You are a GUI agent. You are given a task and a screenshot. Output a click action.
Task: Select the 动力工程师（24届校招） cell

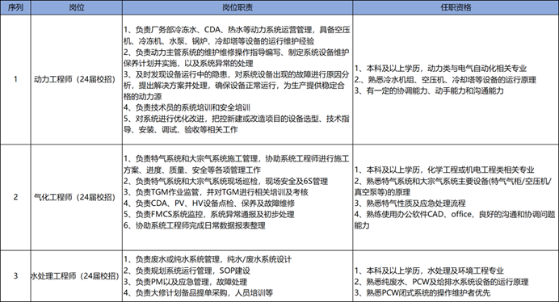[x=76, y=79]
